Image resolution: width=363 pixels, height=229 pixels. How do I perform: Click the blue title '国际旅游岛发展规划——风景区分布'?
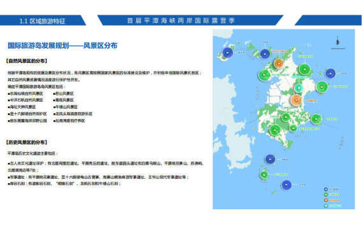point(62,45)
